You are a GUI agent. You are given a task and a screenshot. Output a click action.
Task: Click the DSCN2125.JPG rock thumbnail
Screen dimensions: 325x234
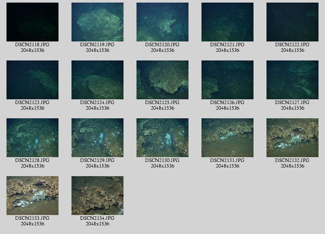point(162,80)
